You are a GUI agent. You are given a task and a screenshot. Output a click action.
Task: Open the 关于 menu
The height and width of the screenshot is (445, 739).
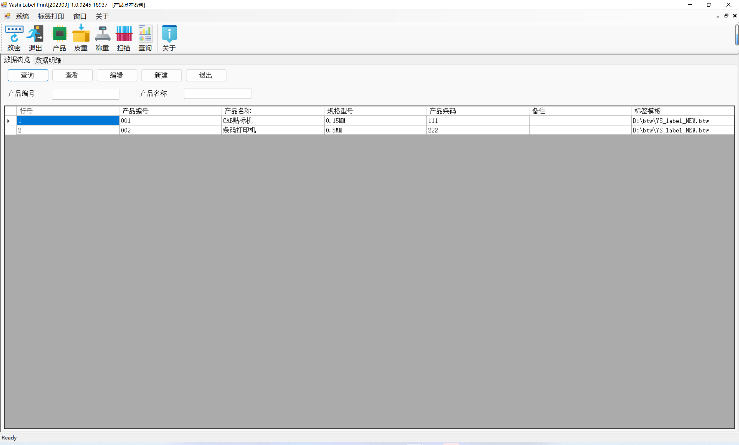click(102, 16)
